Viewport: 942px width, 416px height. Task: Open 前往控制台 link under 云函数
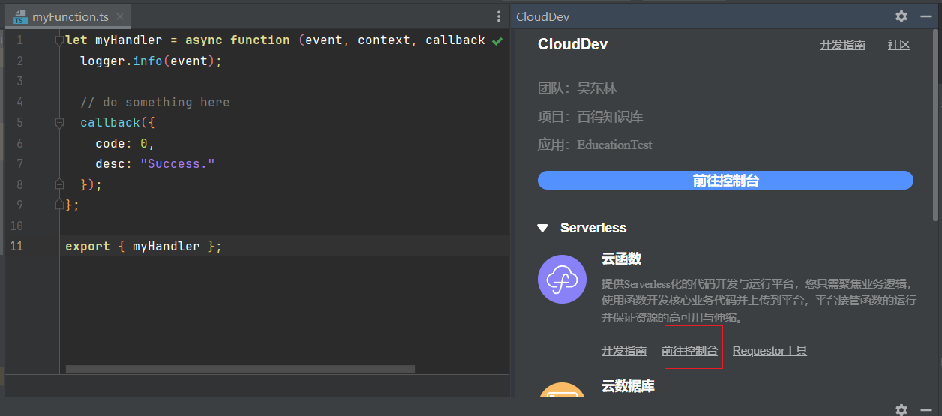[689, 351]
